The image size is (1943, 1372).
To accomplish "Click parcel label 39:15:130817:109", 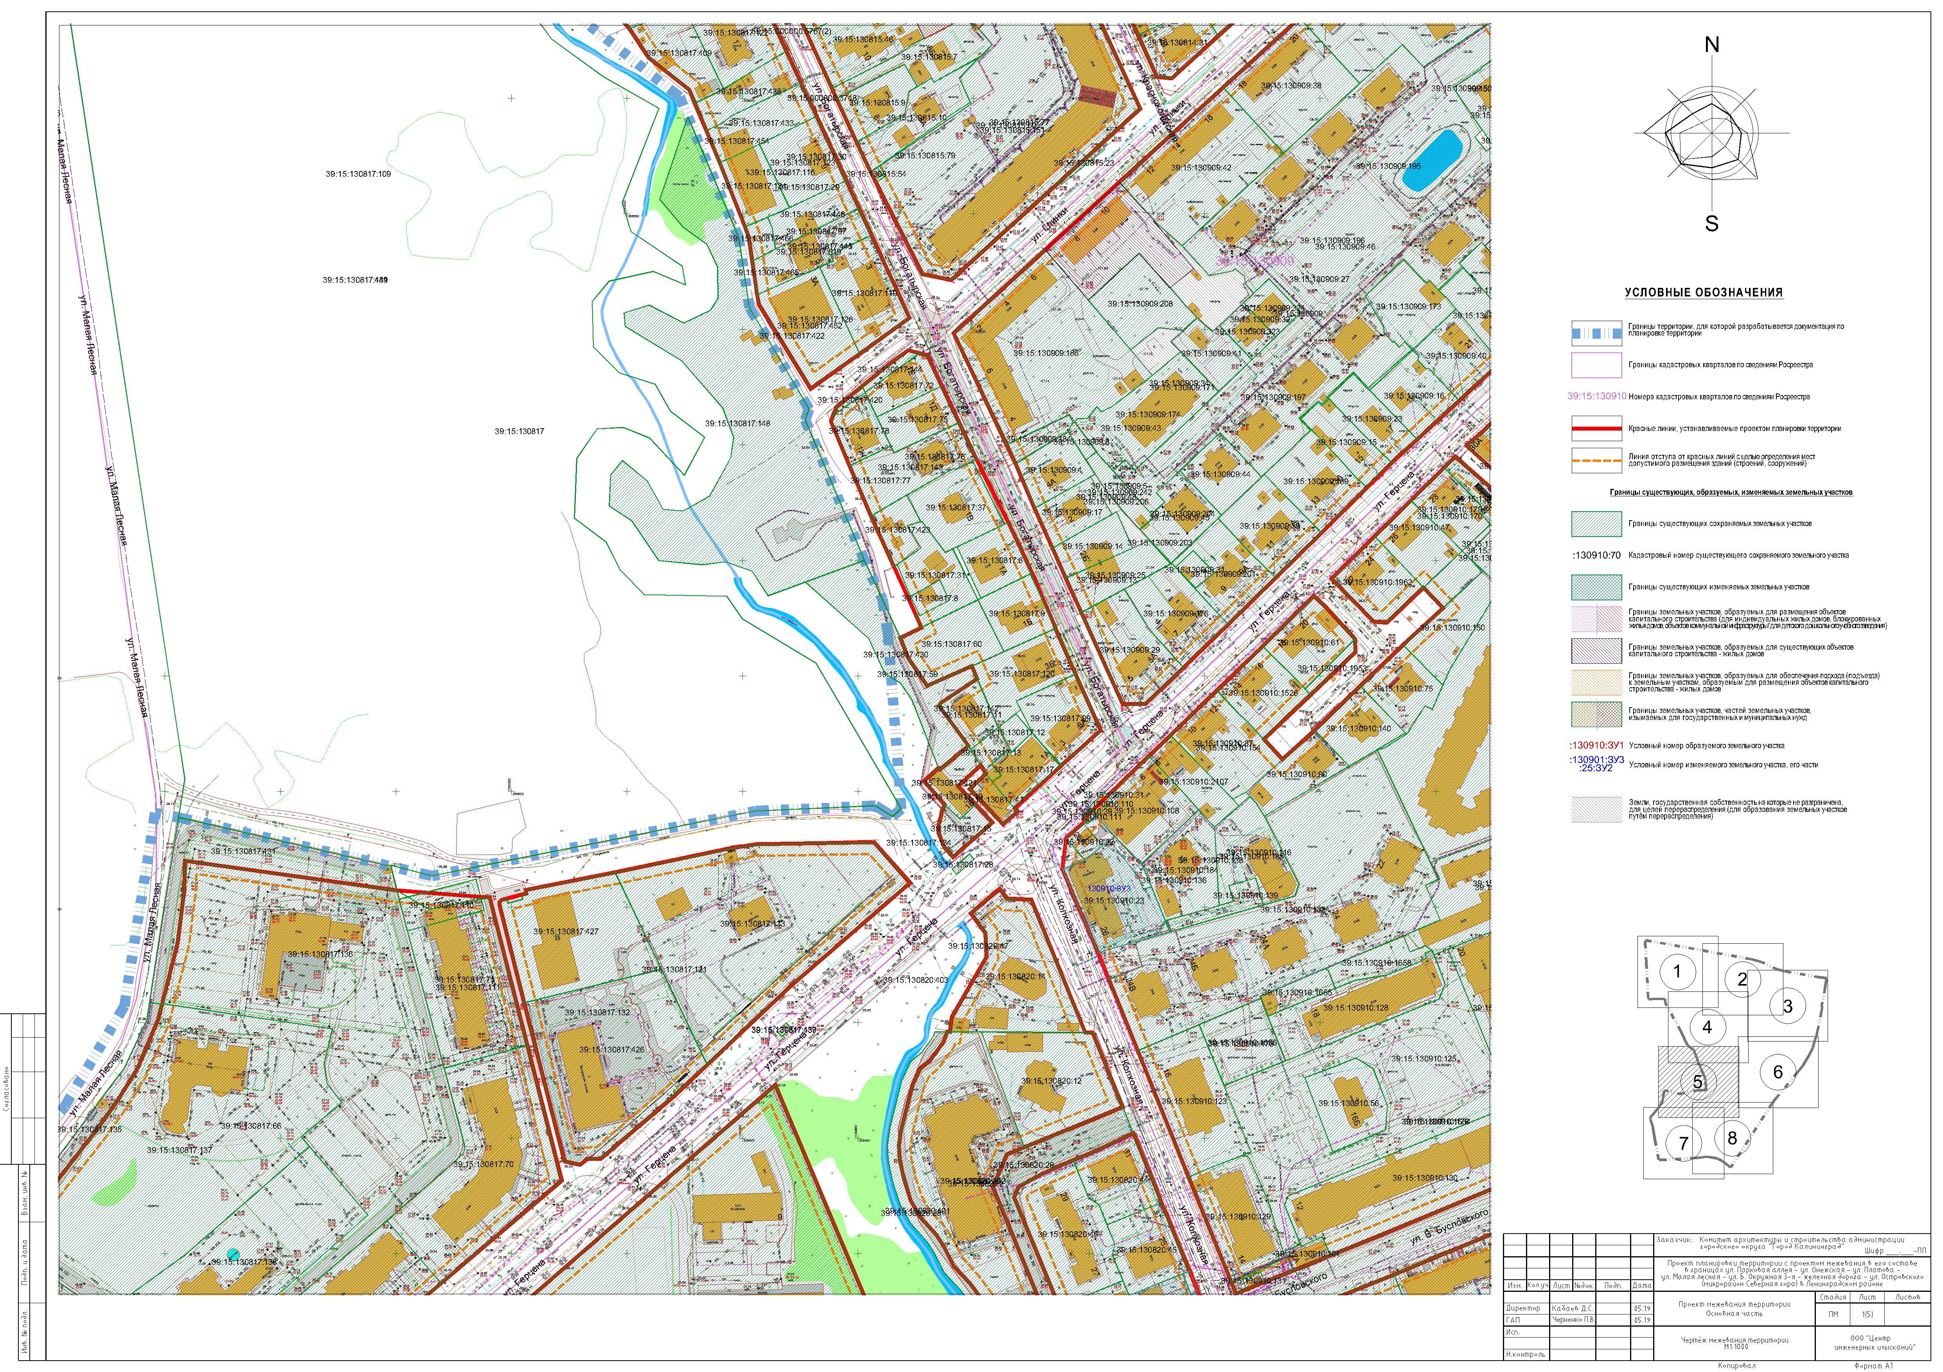I will pos(358,174).
